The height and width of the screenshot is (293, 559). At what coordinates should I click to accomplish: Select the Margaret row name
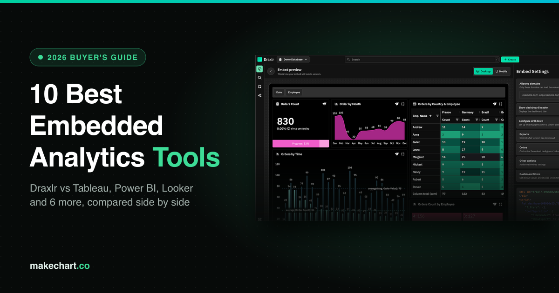(x=418, y=157)
